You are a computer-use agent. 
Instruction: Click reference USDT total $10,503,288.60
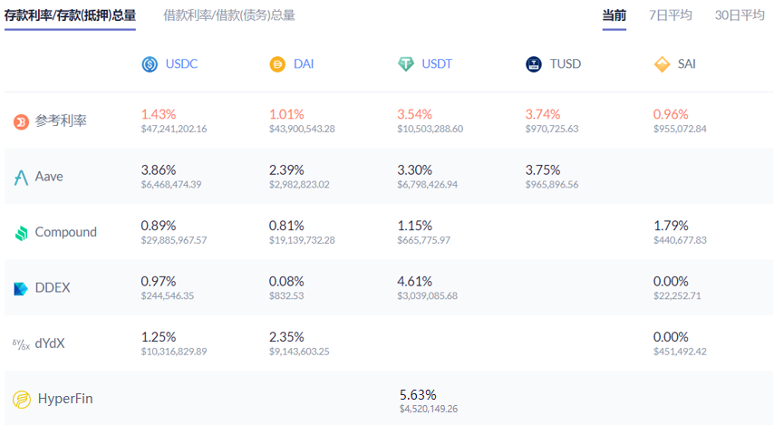[430, 129]
